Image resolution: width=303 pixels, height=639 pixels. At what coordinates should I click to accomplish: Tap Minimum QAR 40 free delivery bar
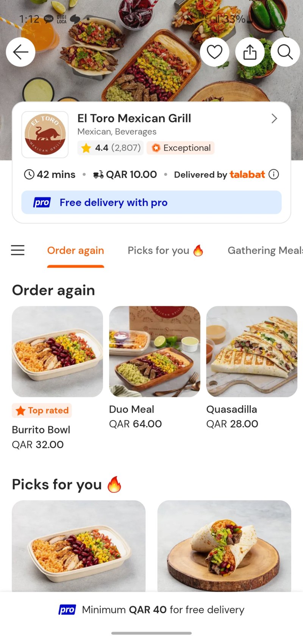coord(151,609)
